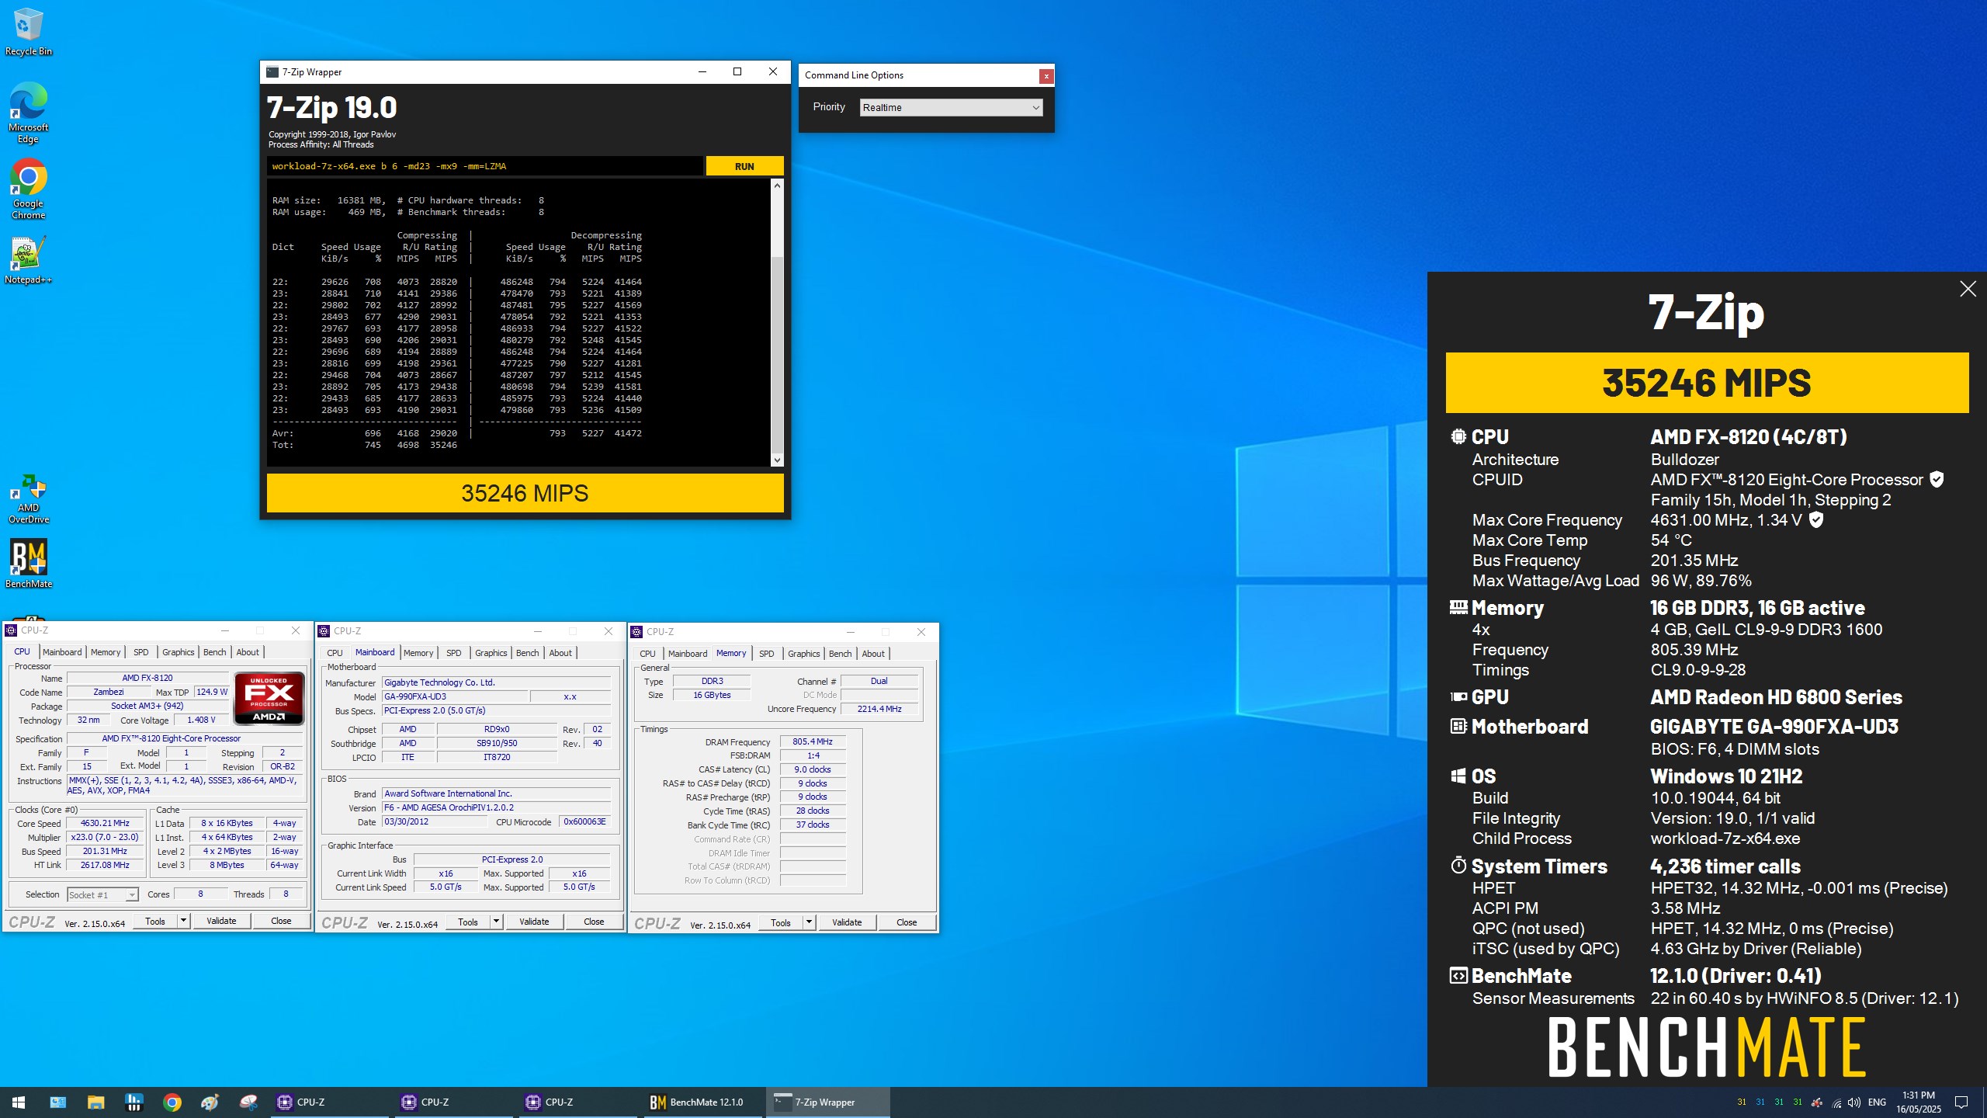Click Close in the Memory CPU-Z window
The height and width of the screenshot is (1118, 1987).
(907, 922)
